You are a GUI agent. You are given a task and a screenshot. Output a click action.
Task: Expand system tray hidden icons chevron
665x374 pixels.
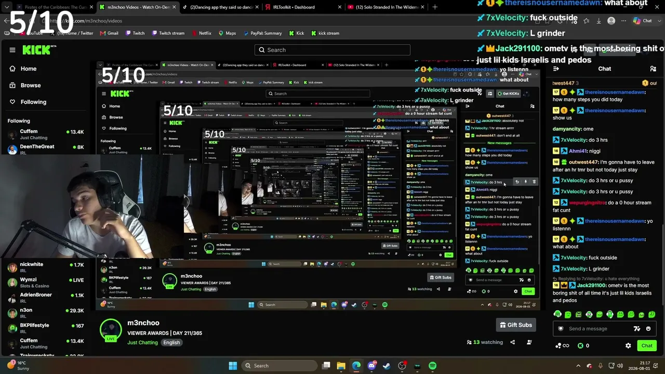tap(579, 366)
